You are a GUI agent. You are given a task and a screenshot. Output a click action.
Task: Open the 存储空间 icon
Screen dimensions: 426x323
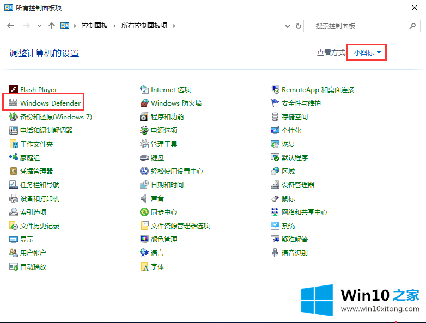pos(275,117)
